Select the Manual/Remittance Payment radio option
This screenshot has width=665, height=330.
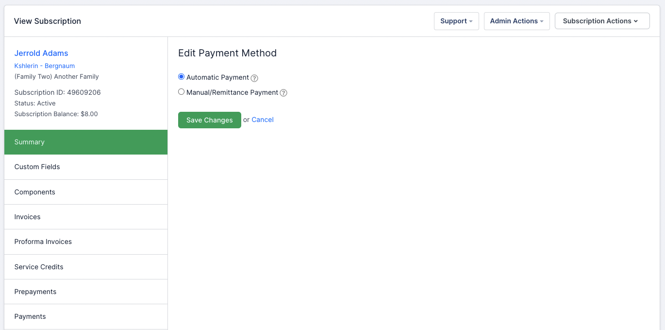[x=182, y=92]
